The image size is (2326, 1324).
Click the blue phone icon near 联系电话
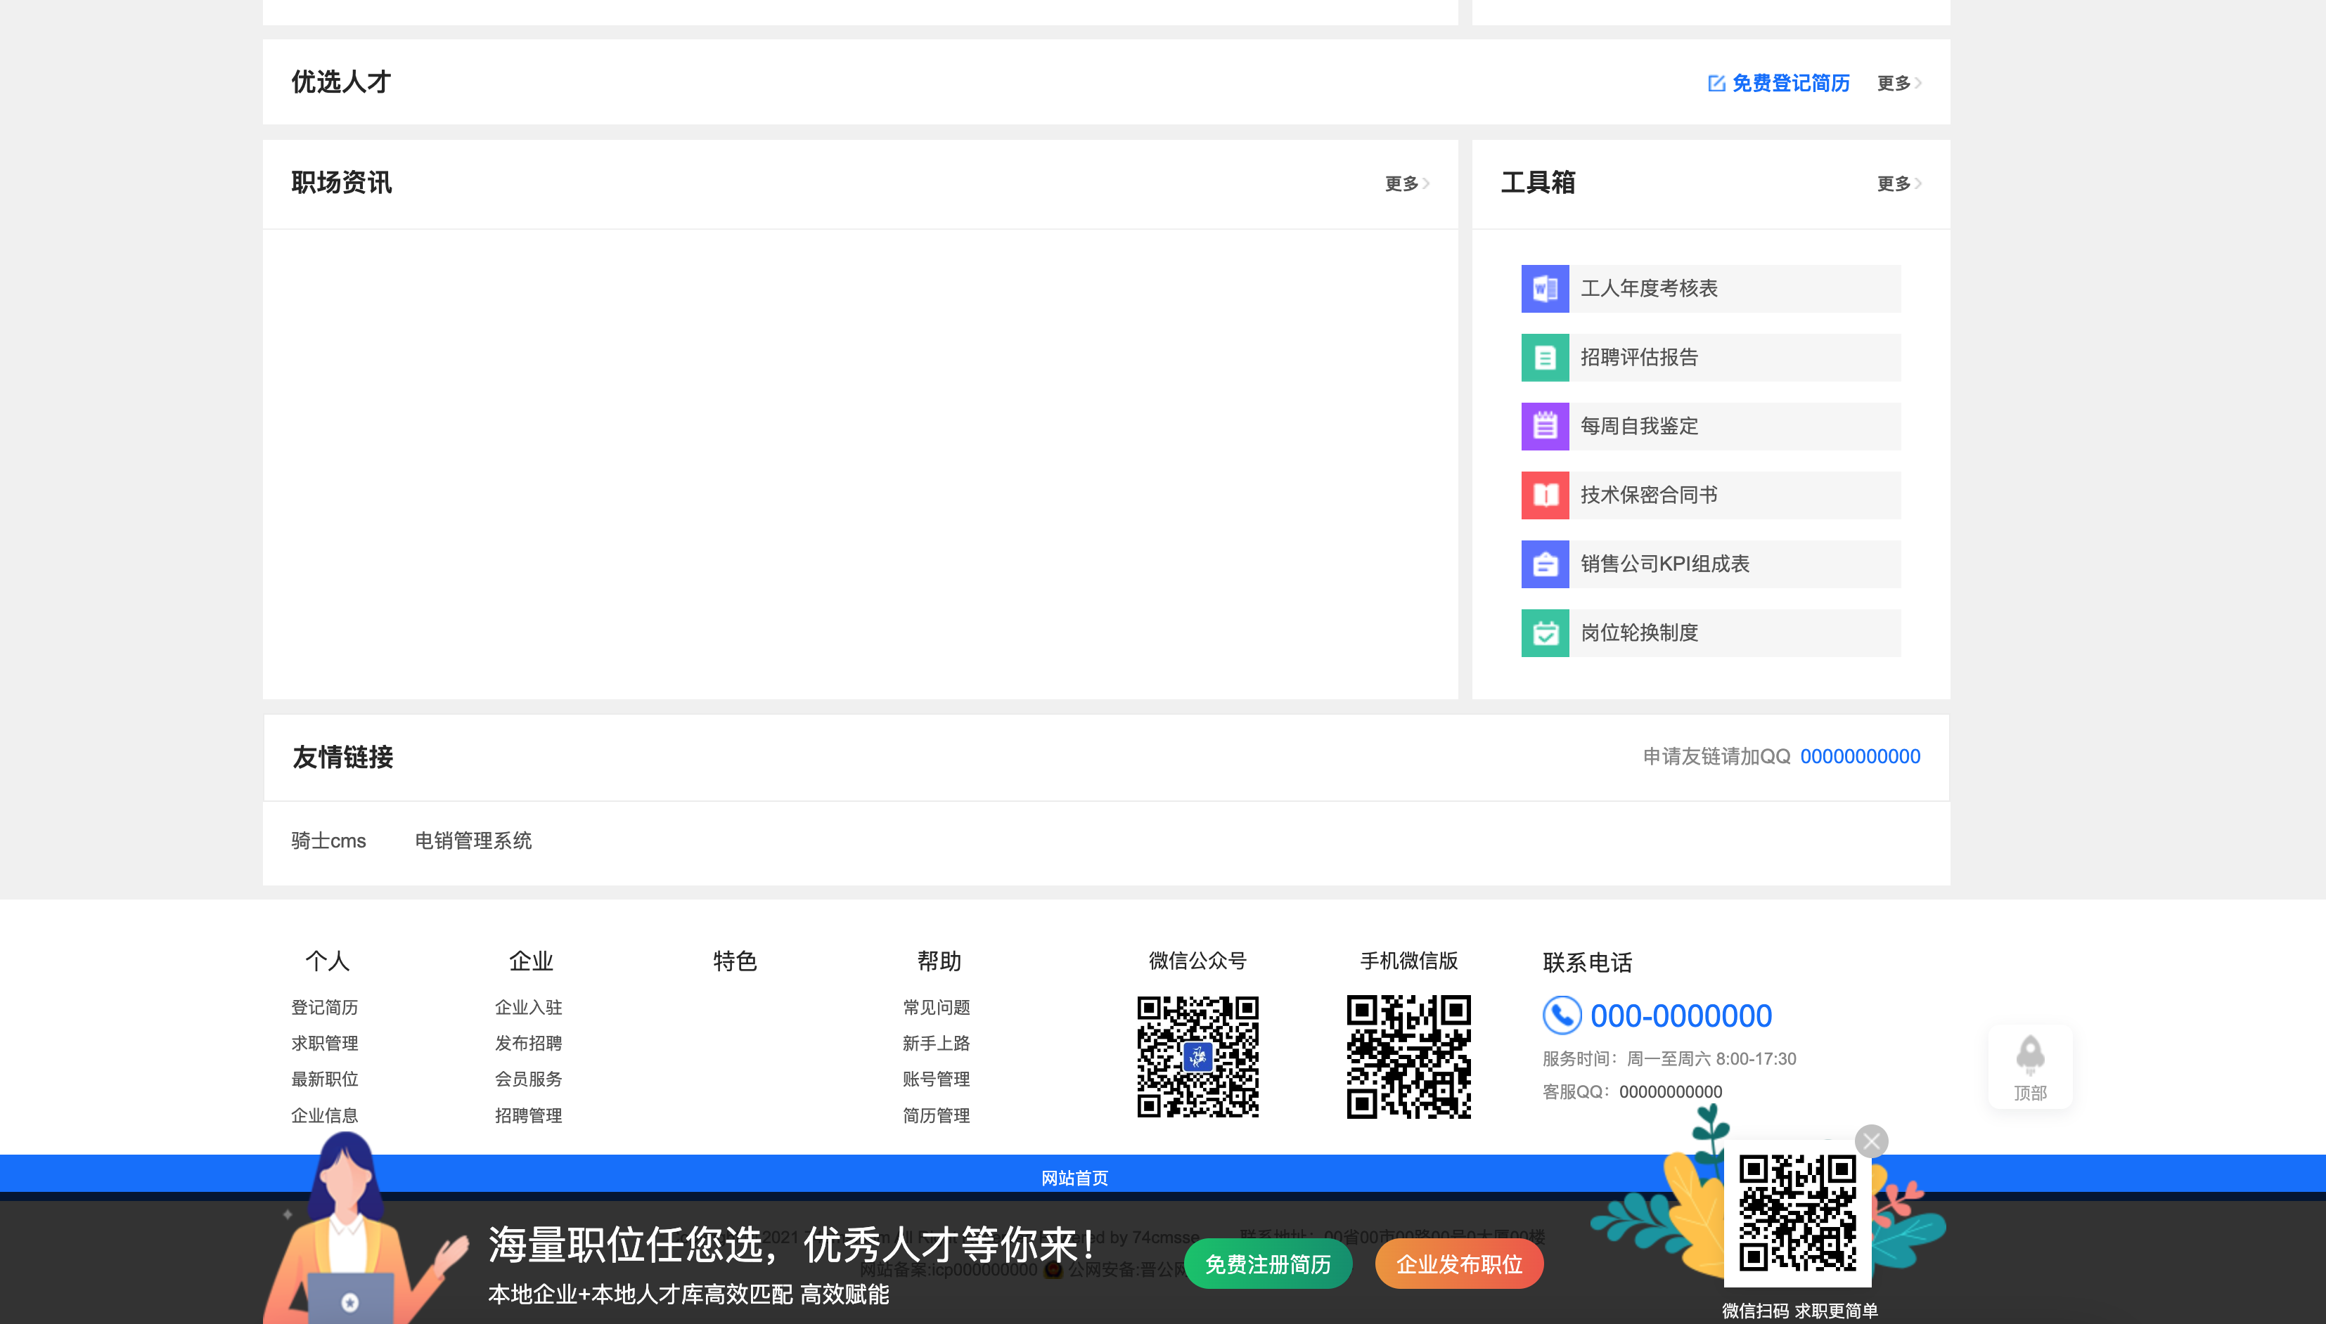pos(1562,1015)
